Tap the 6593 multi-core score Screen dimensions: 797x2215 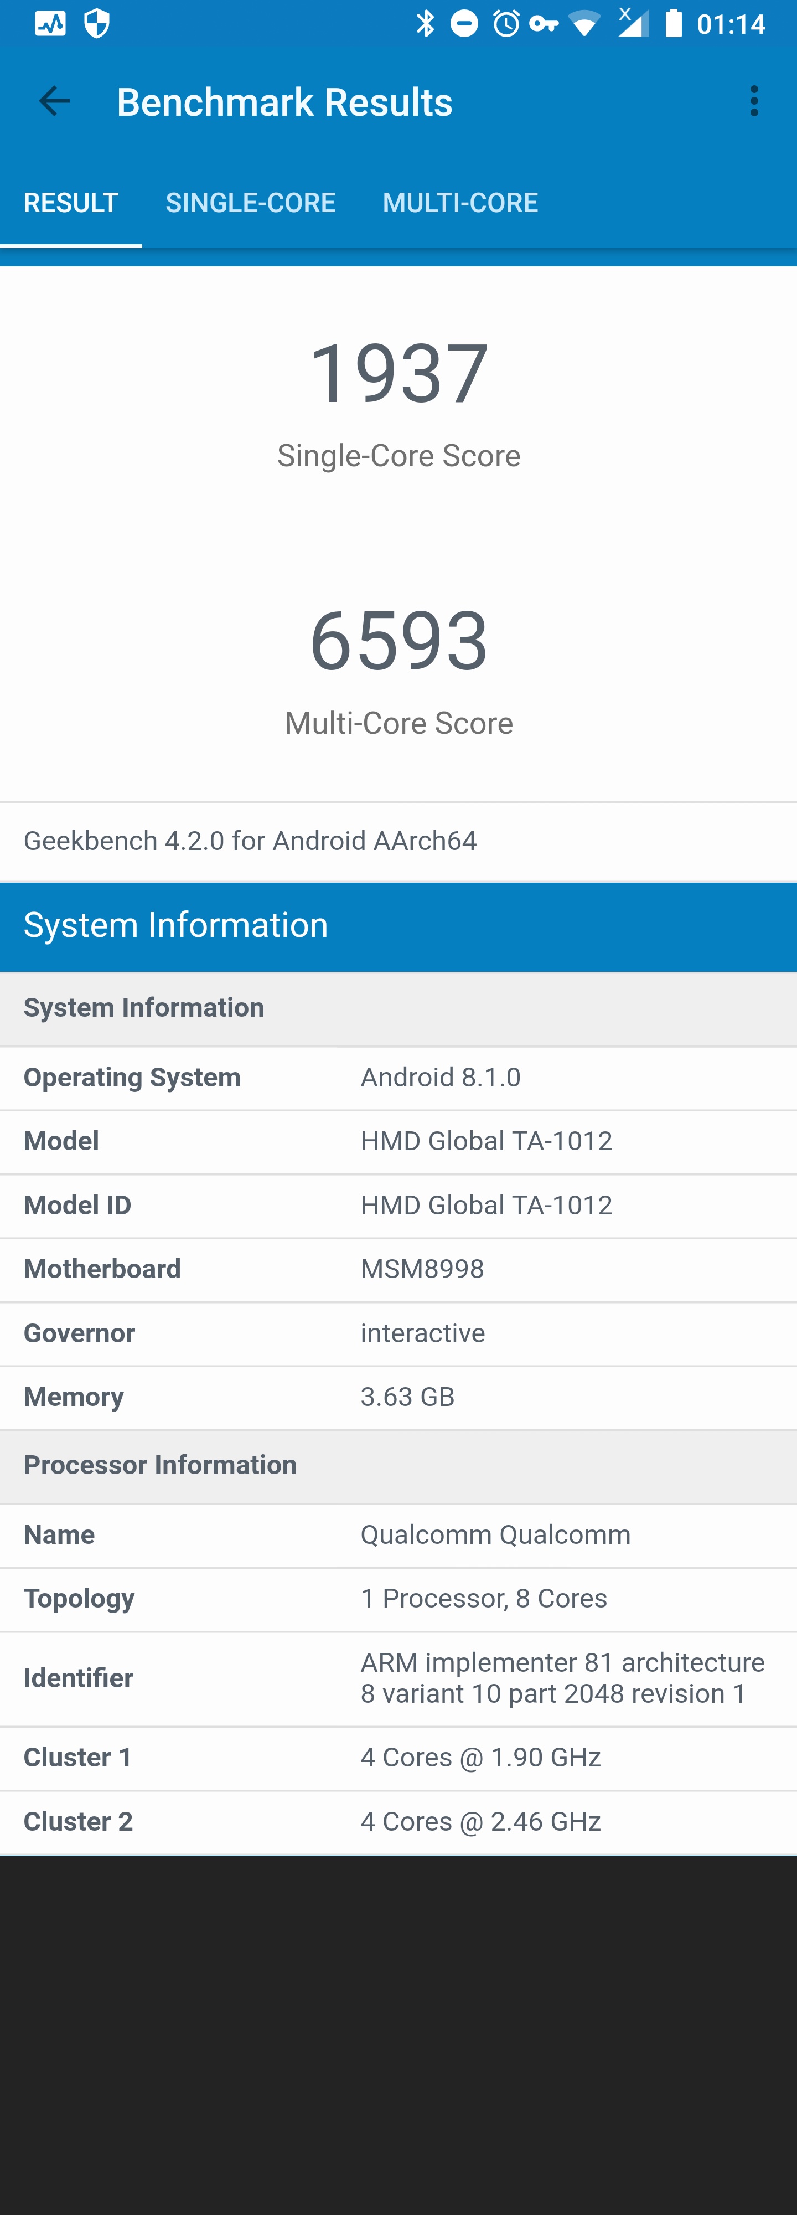399,641
